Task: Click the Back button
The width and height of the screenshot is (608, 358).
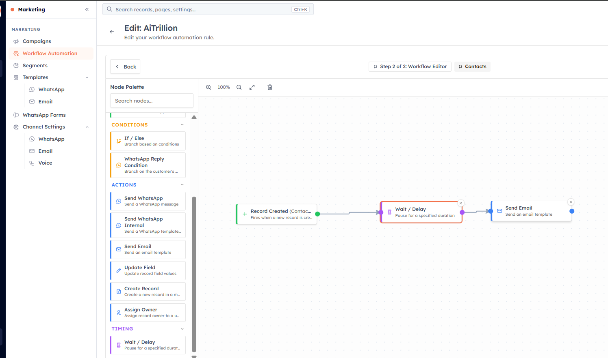Action: [x=125, y=66]
